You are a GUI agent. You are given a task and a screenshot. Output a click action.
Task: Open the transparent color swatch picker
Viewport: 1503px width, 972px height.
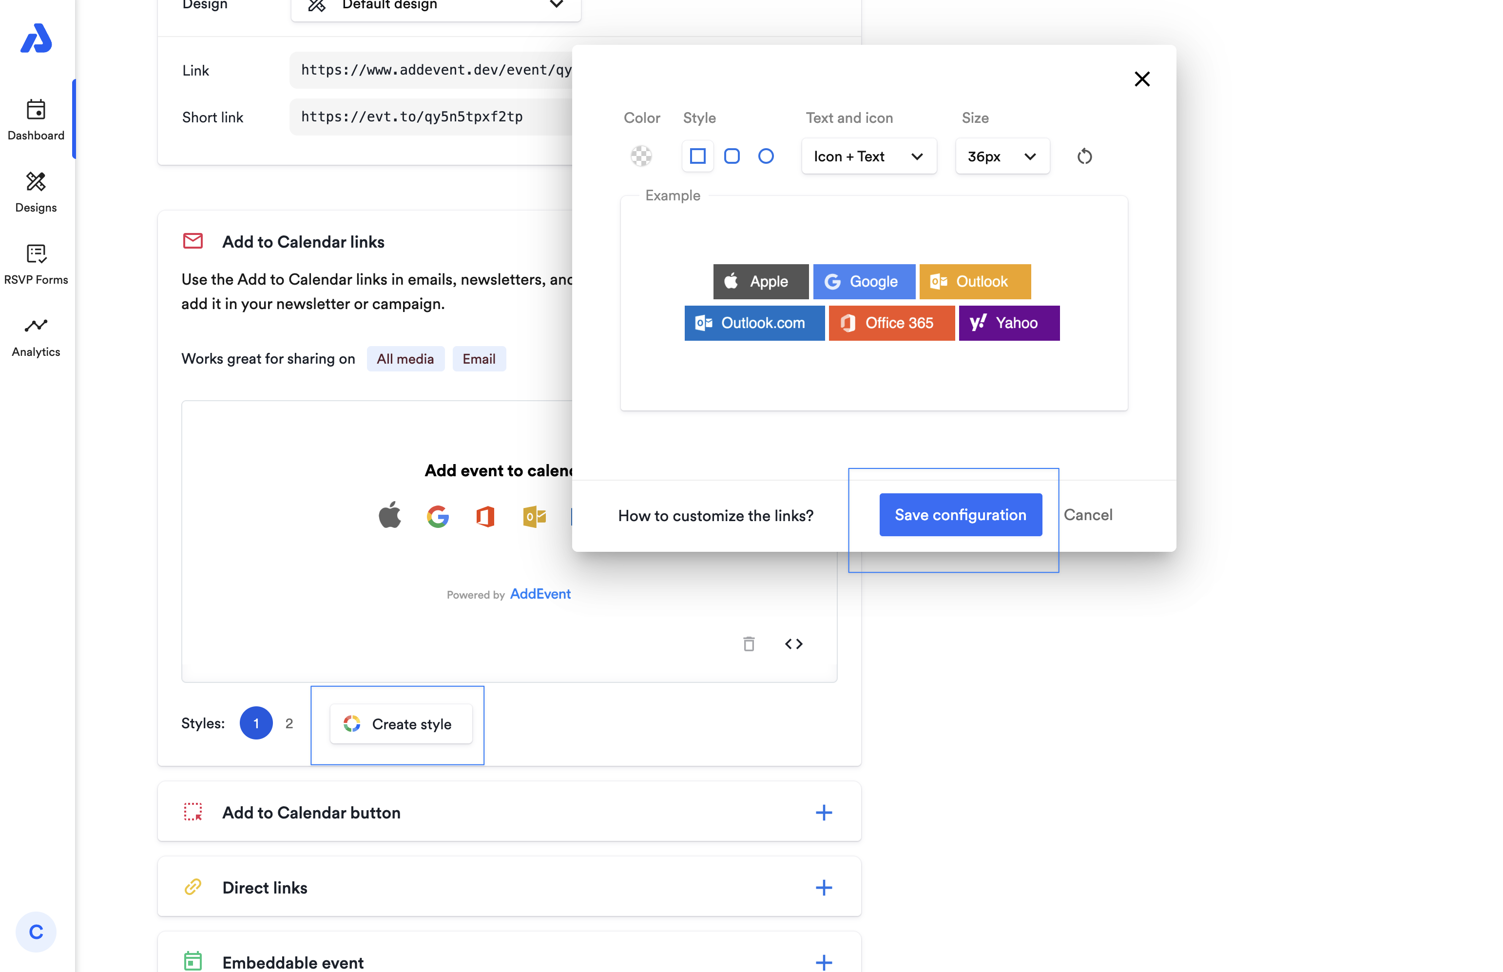[x=641, y=156]
